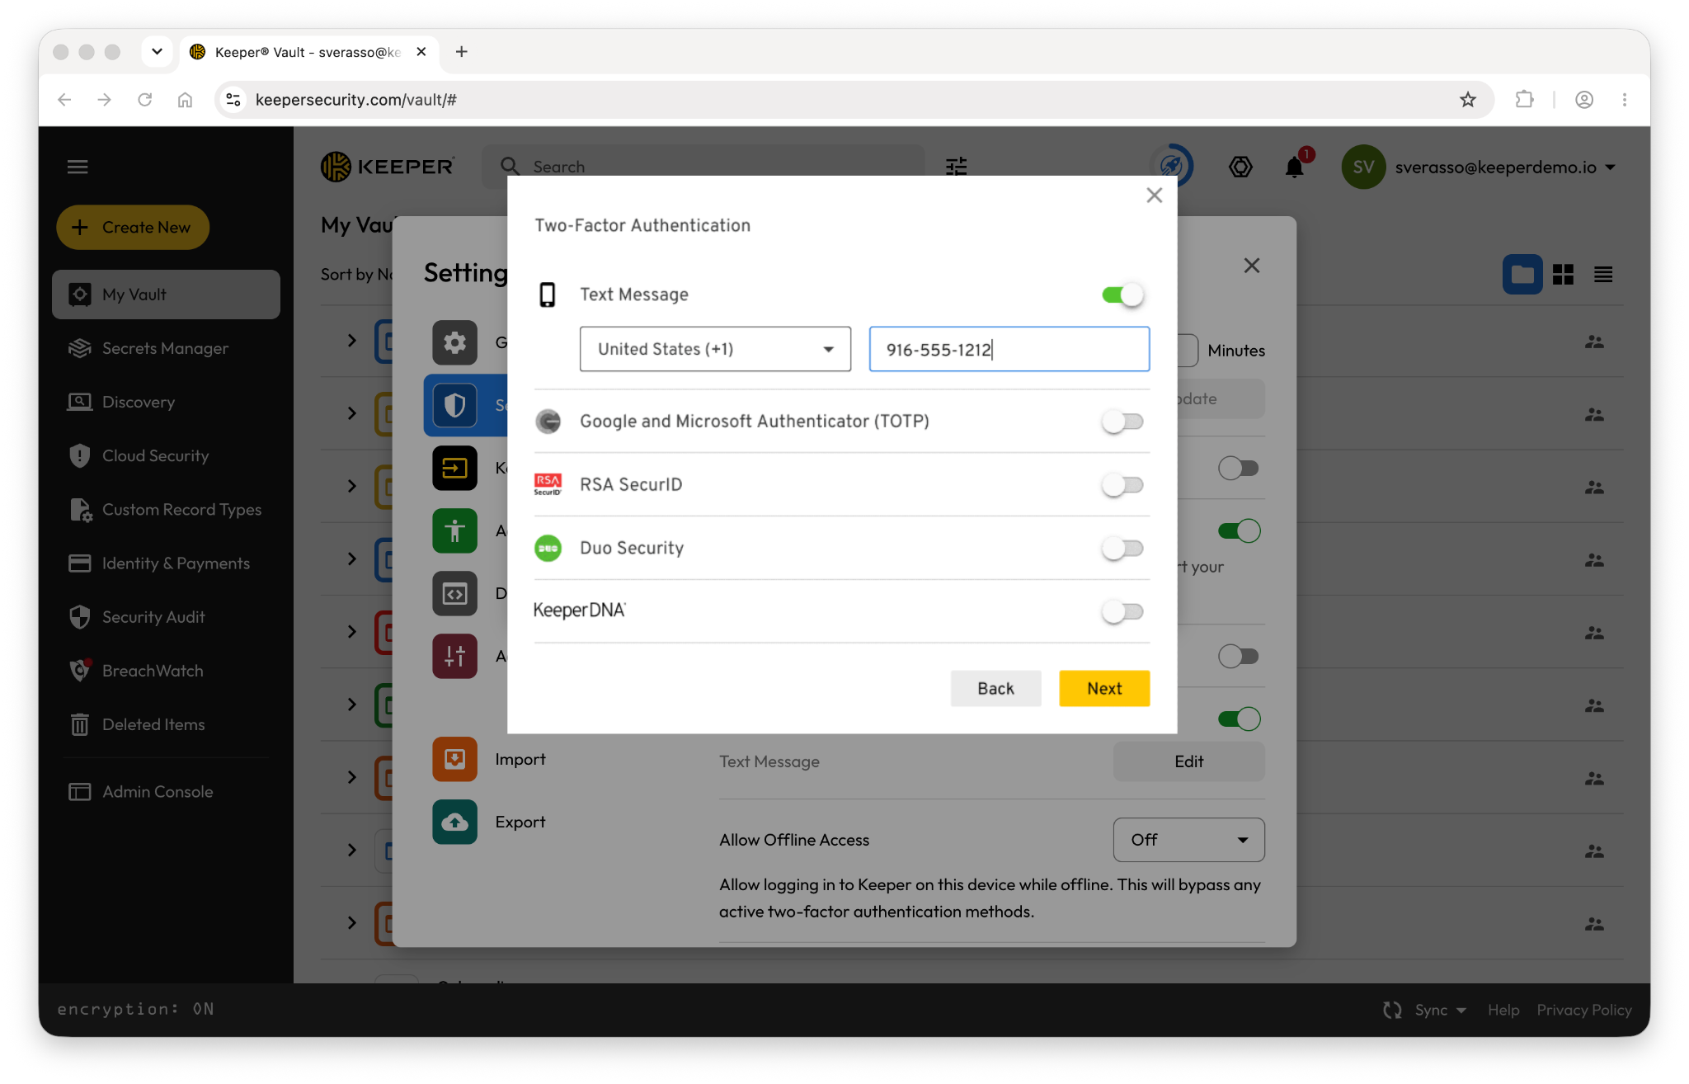Click the notifications bell icon
Viewport: 1689px width, 1084px height.
tap(1295, 167)
